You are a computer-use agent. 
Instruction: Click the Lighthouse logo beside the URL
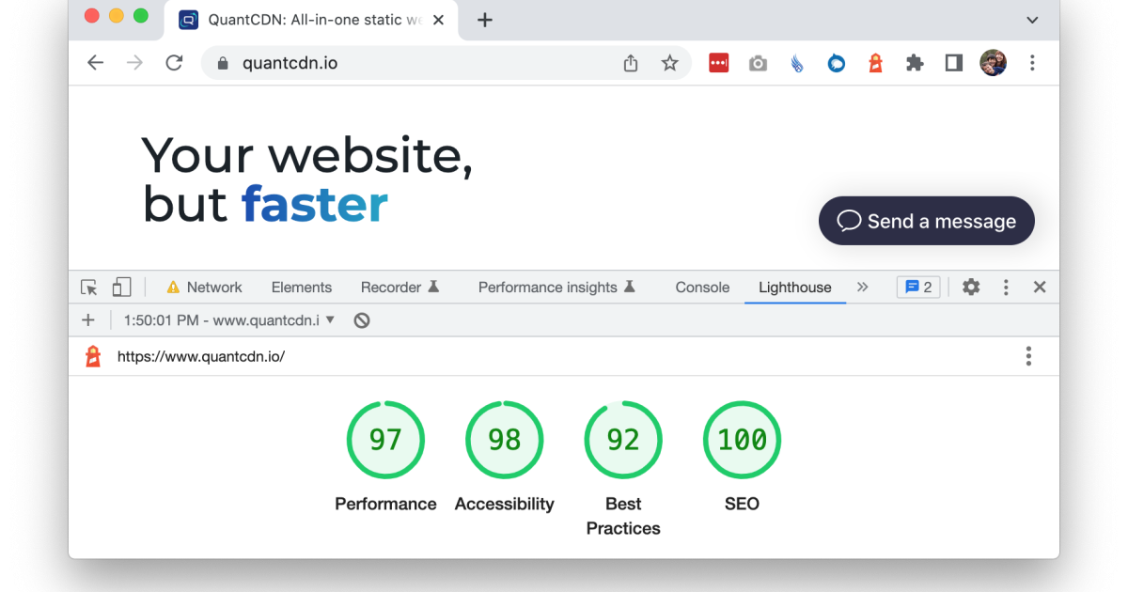click(93, 356)
